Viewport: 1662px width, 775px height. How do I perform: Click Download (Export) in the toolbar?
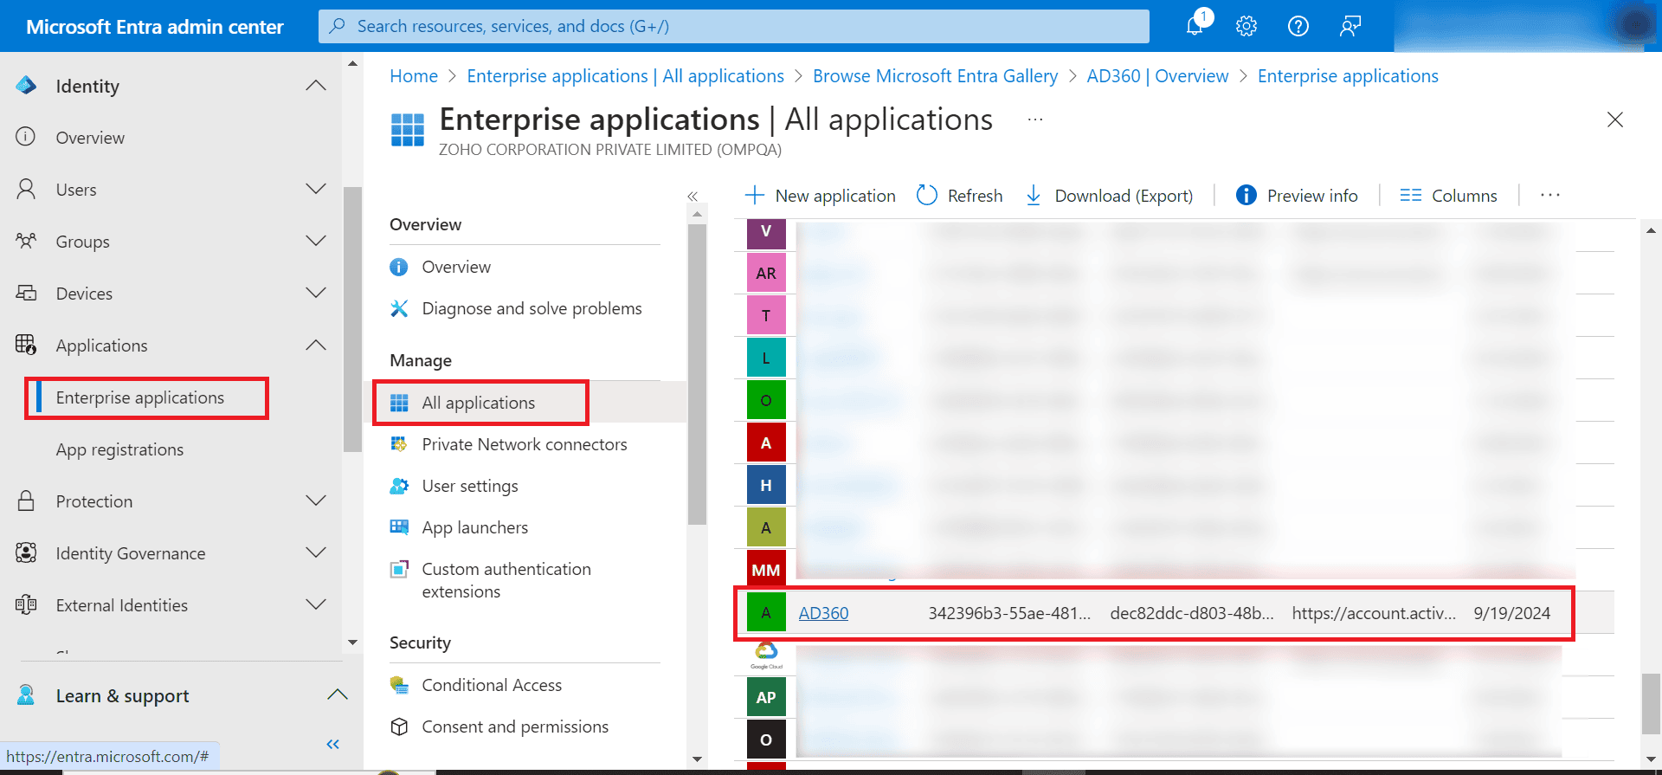[x=1109, y=196]
